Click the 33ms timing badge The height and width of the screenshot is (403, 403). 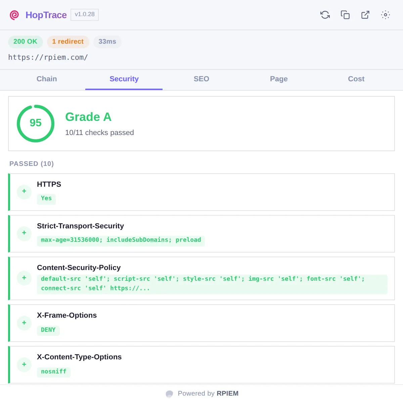click(x=107, y=42)
